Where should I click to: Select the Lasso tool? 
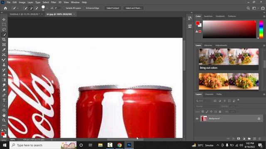(4, 29)
